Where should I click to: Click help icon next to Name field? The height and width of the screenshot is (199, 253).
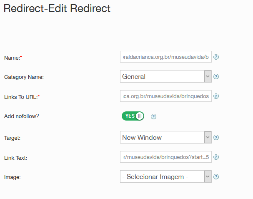(216, 57)
